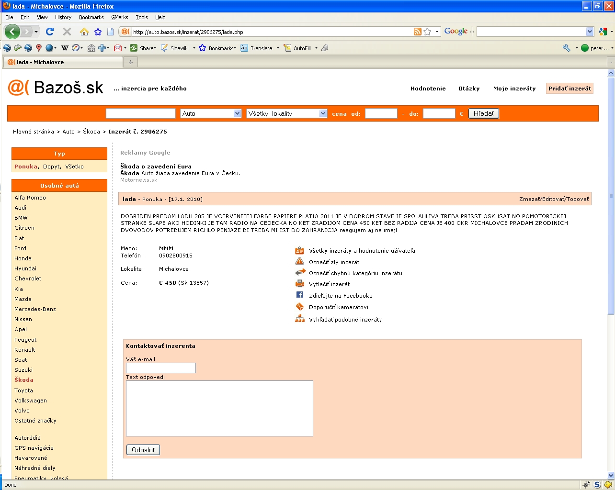The height and width of the screenshot is (490, 615).
Task: Click Zmazať/Editovať/Topovať link
Action: pos(554,199)
